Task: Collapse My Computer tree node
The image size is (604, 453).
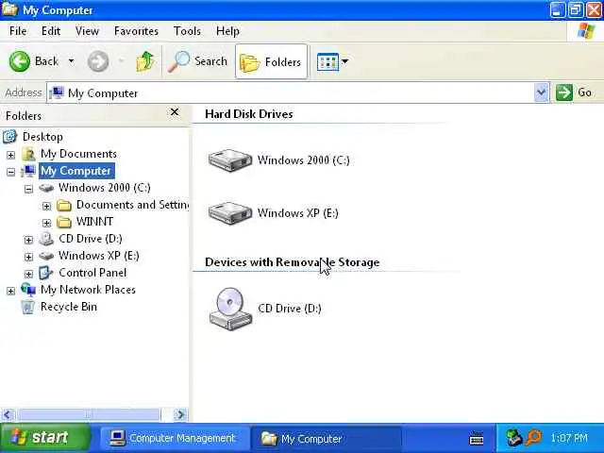Action: pos(10,172)
